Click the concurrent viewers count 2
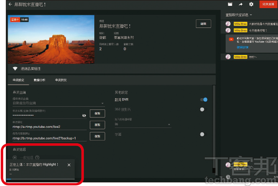Viewport: 278px width, 186px height. click(101, 49)
